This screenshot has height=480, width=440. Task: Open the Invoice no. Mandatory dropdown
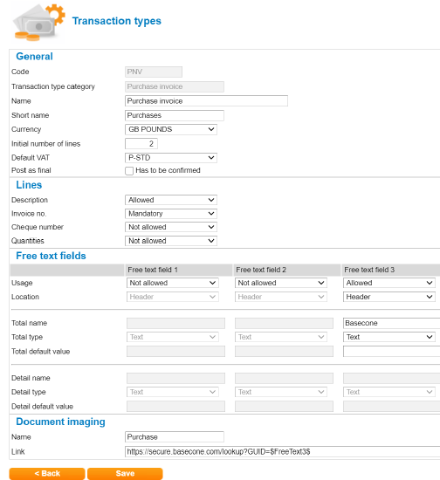pos(171,214)
